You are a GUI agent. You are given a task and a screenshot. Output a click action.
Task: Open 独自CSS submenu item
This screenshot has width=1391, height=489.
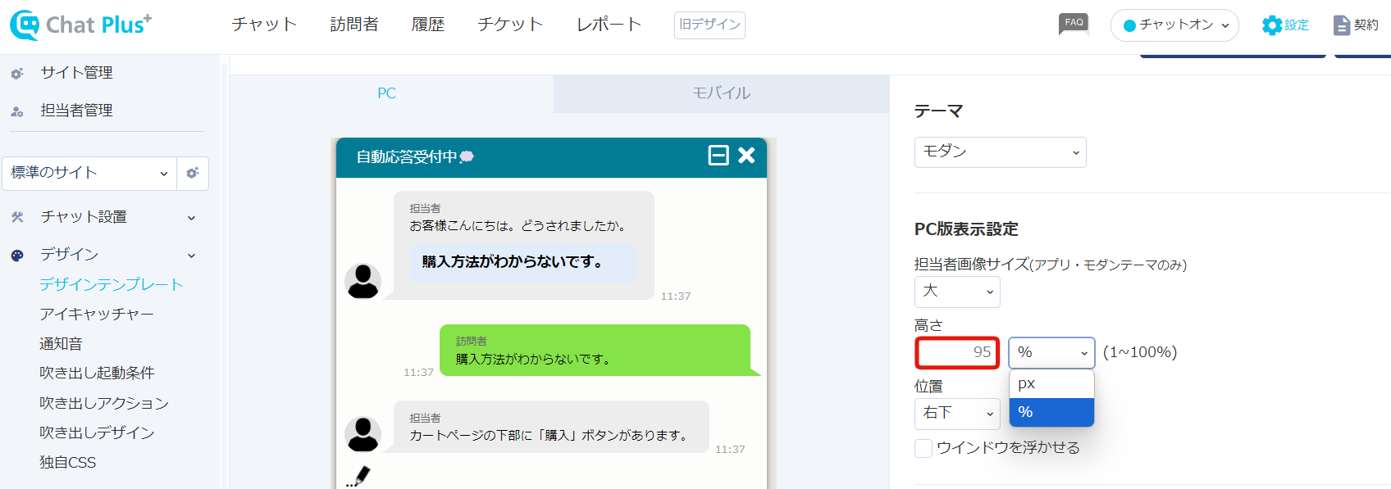(68, 463)
